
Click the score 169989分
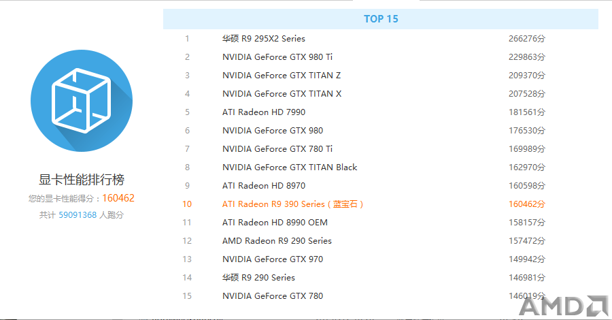(527, 149)
